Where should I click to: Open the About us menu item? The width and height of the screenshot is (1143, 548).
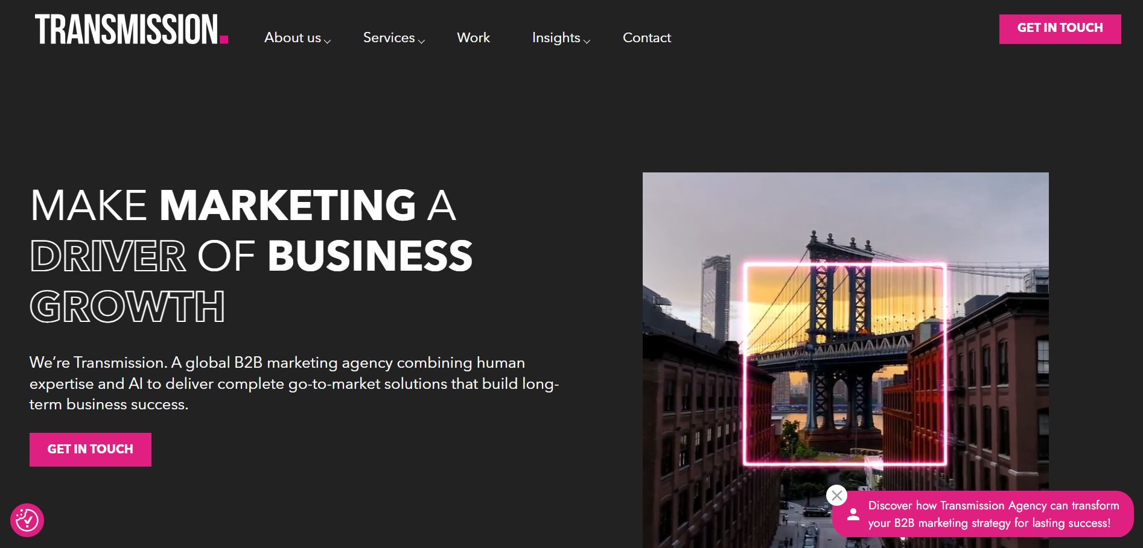coord(293,37)
